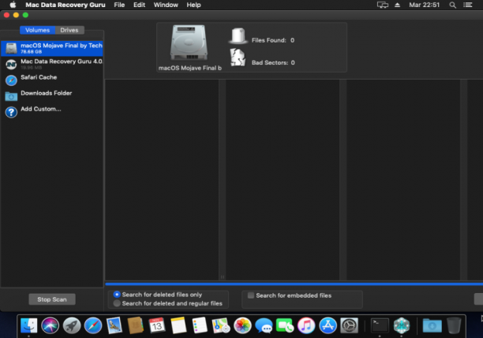Screen dimensions: 483x338
Task: Open System Preferences gear in dock
Action: 349,325
